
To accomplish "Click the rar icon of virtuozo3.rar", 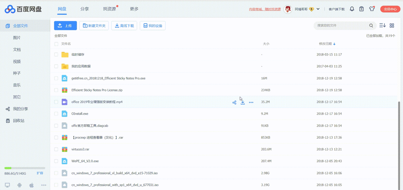I will [x=65, y=149].
